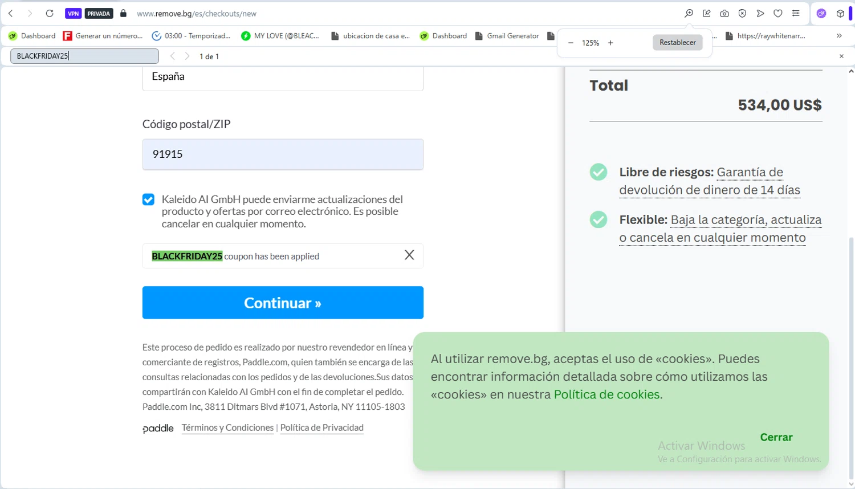Click Restablecer to reset zoom
Screen dimensions: 855x489
click(x=678, y=42)
